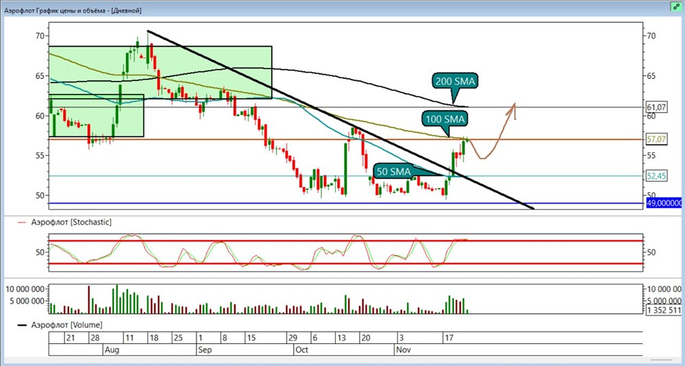
Task: Click the chart title 'Аэрофлот График цены и объёма - [Дневной]'
Action: [73, 10]
